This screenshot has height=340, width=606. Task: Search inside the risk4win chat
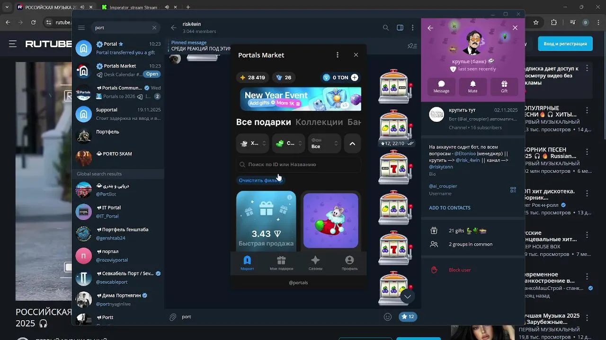pyautogui.click(x=386, y=28)
